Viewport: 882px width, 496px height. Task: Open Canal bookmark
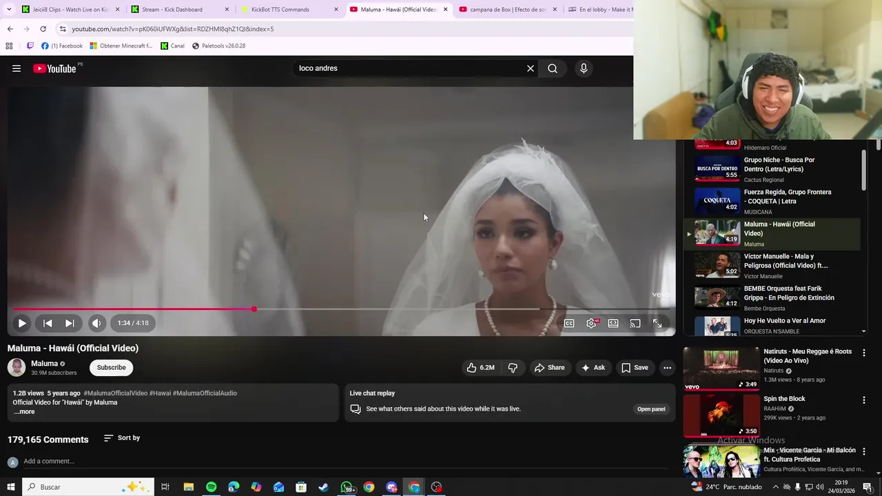pos(172,46)
